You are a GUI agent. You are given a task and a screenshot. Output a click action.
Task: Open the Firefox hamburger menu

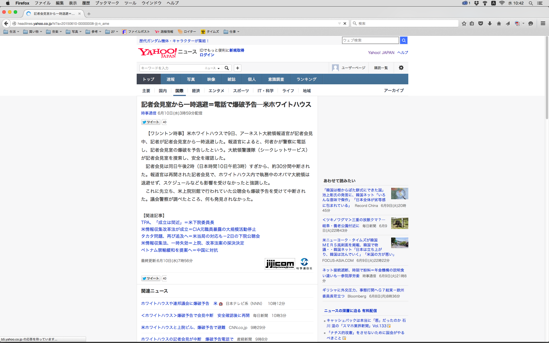pos(543,23)
